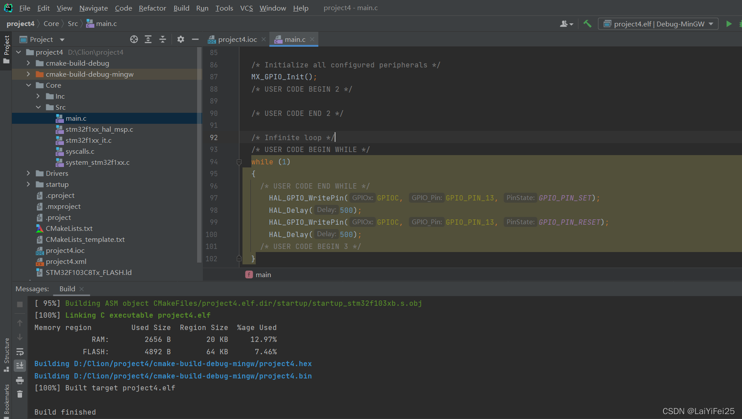Open the Tools menu
742x419 pixels.
click(x=224, y=8)
